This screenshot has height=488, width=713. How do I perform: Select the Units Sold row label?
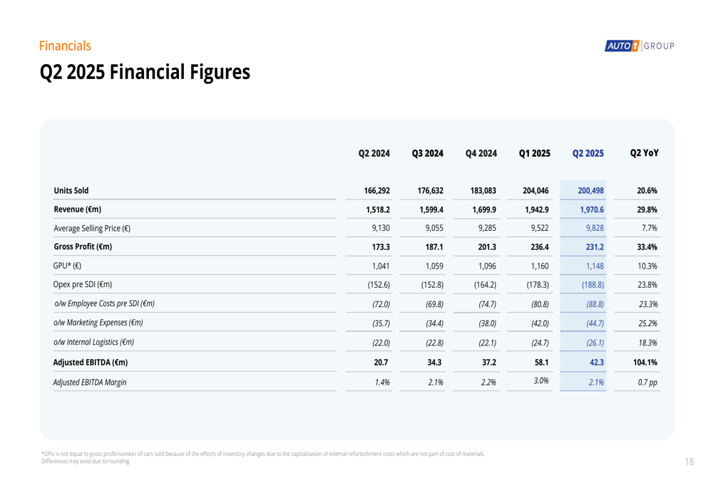coord(71,191)
